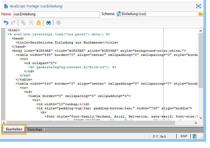Viewport: 210px width, 148px height.
Task: Click the database status icon
Action: (194, 136)
